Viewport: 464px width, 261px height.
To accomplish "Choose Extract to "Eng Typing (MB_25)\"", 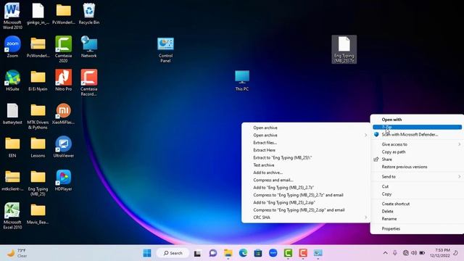I will coord(306,158).
